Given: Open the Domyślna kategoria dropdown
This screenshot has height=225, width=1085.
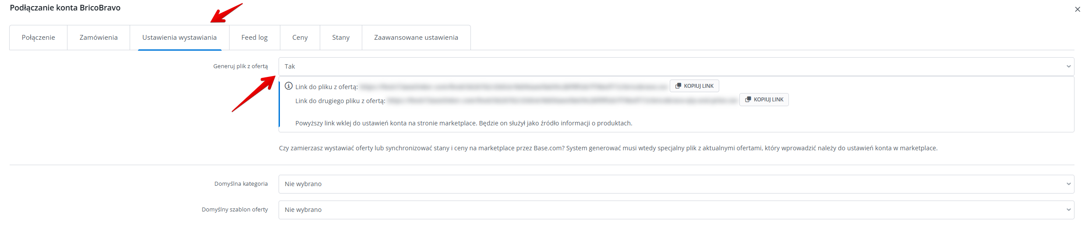Looking at the screenshot, I should 676,184.
